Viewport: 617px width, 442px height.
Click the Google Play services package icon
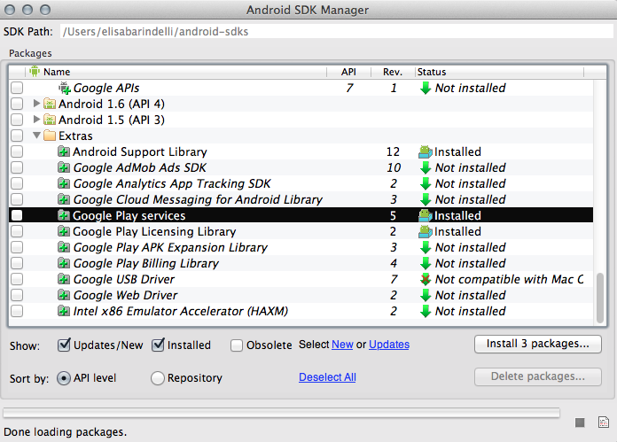click(x=64, y=215)
